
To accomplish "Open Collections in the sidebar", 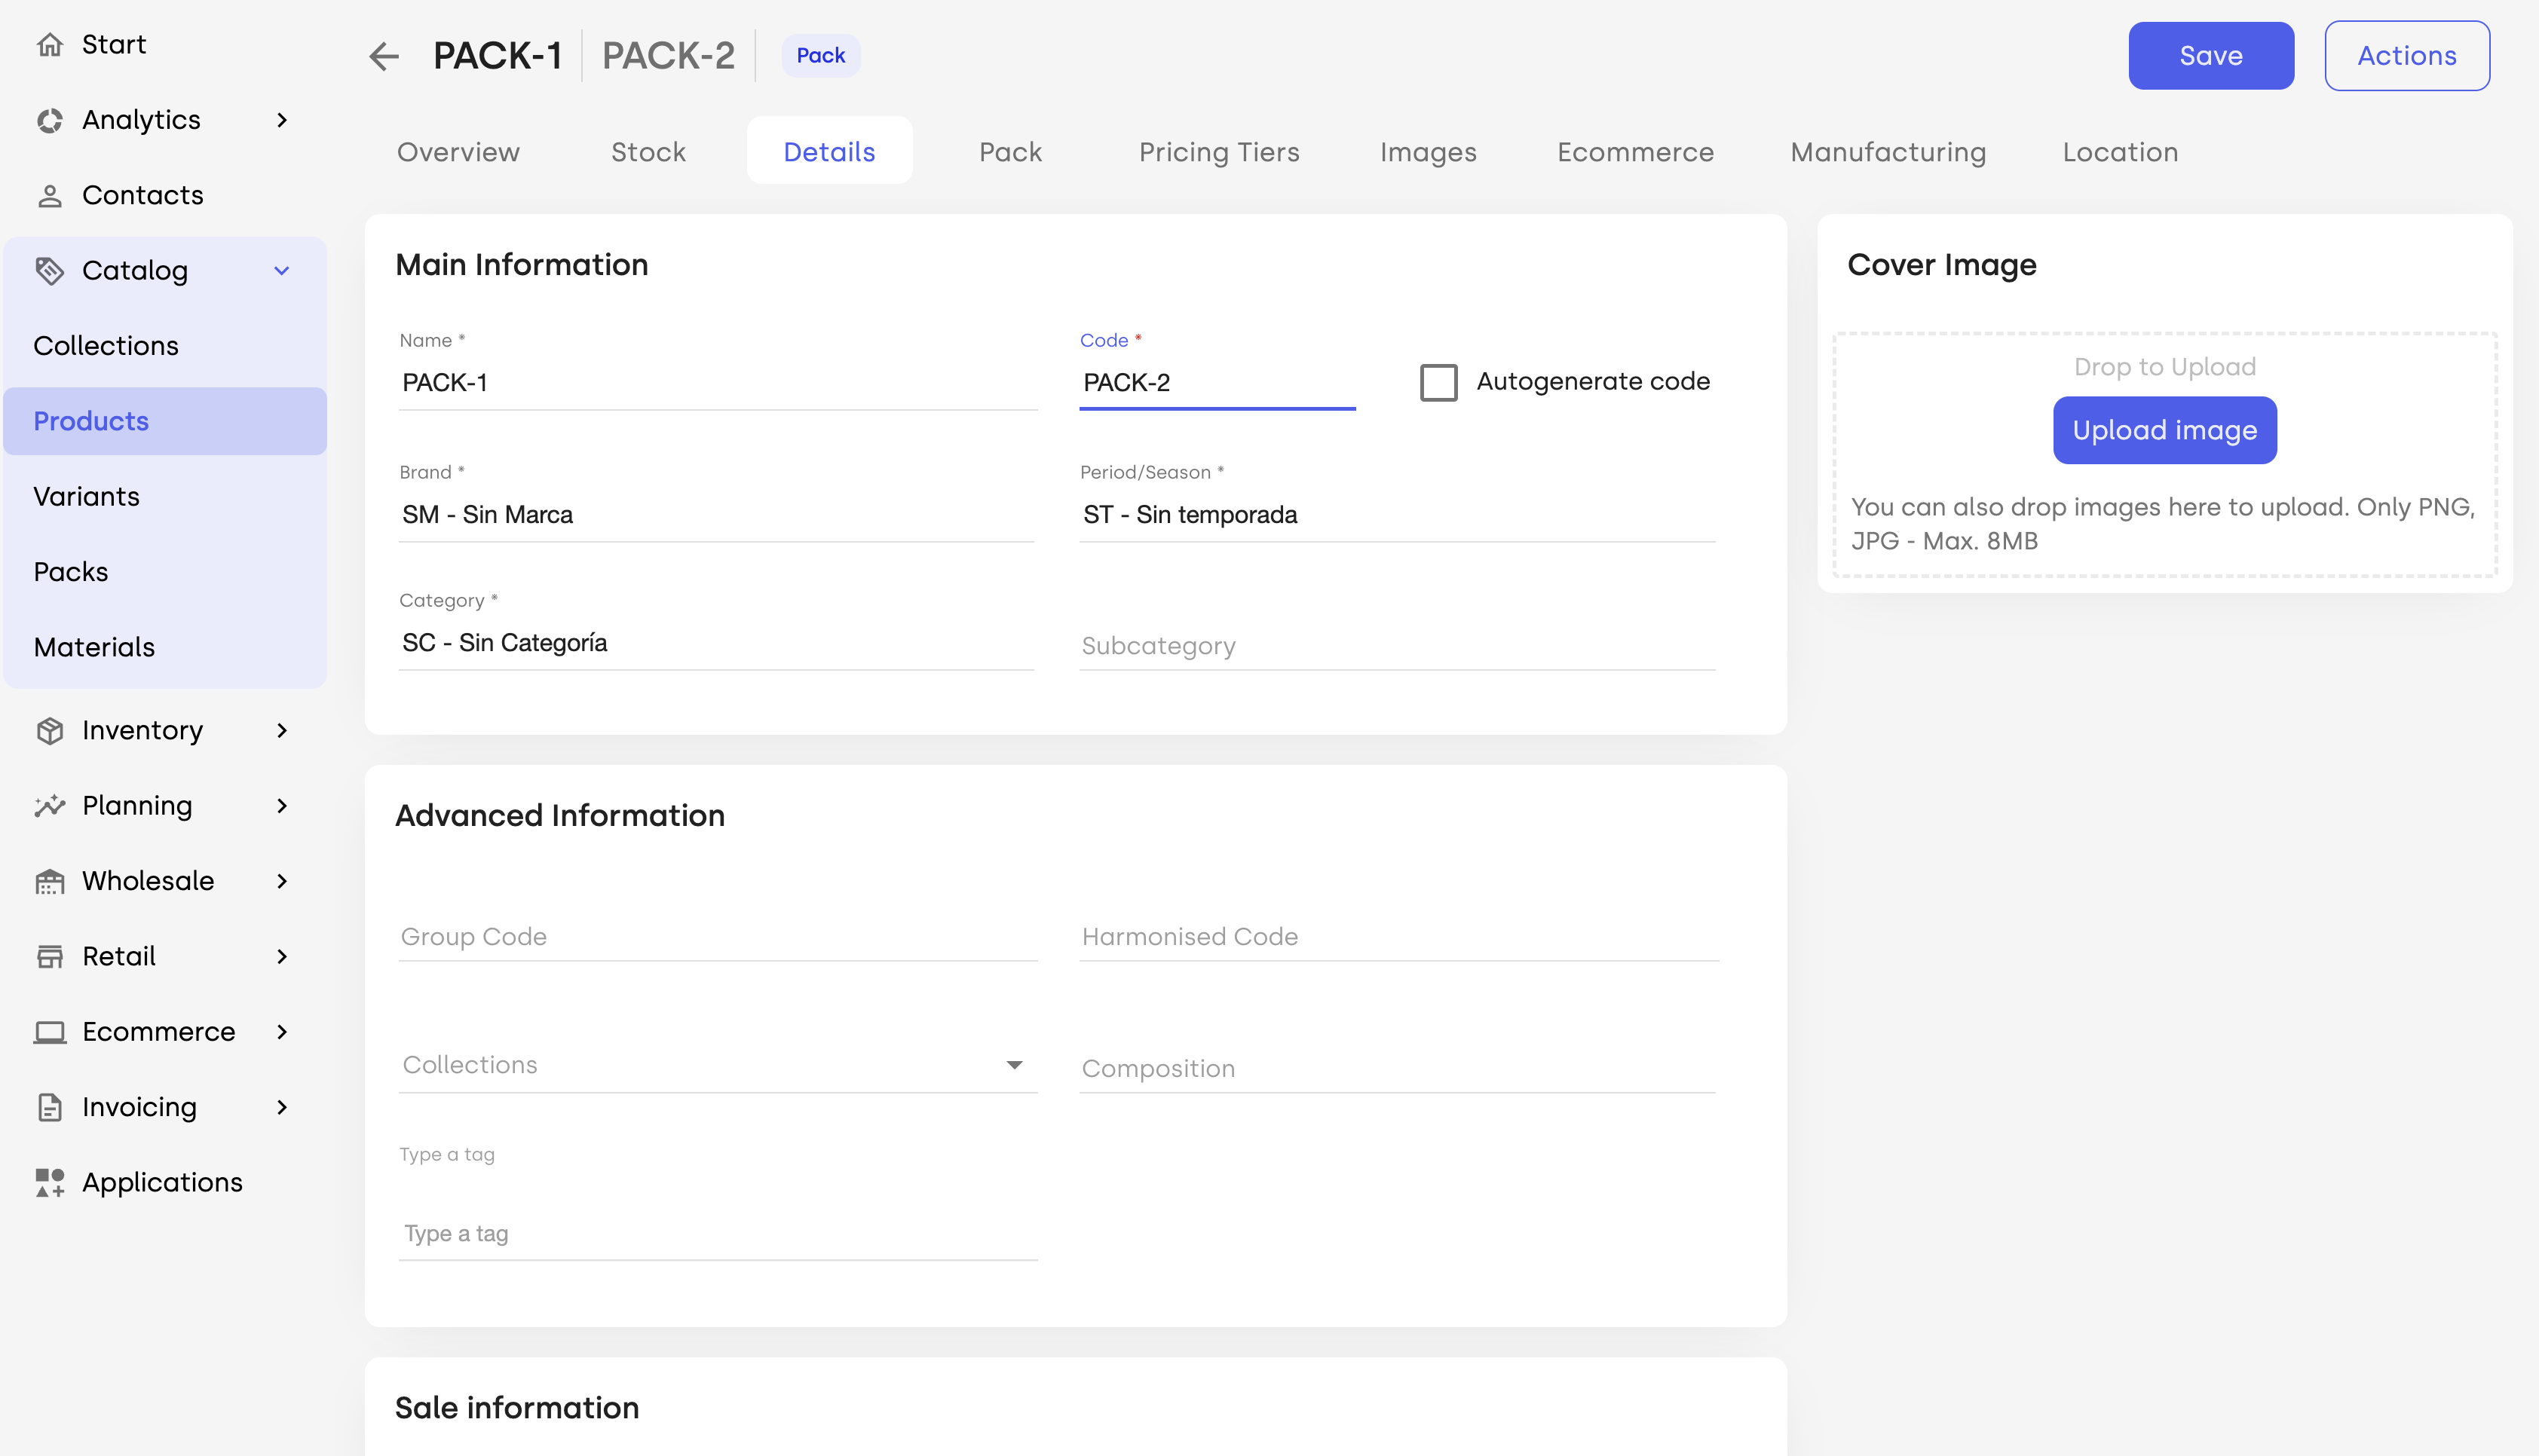I will click(x=165, y=346).
